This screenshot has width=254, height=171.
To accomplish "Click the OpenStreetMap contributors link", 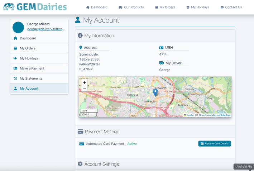I will point(215,115).
